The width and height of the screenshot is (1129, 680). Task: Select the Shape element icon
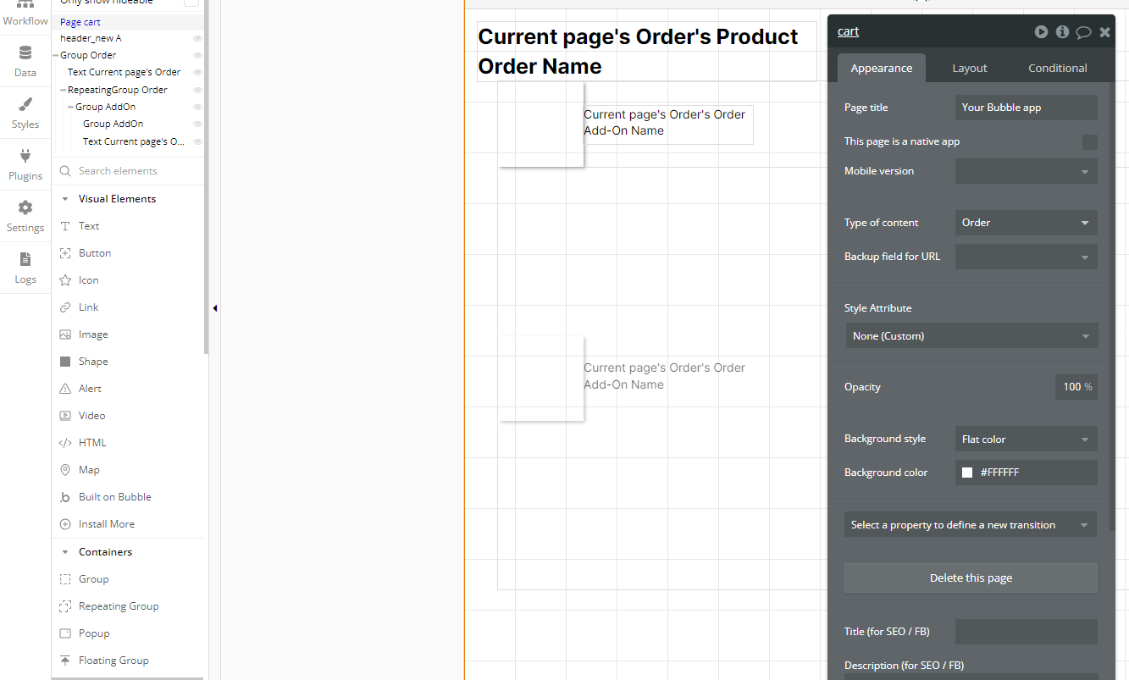(65, 362)
